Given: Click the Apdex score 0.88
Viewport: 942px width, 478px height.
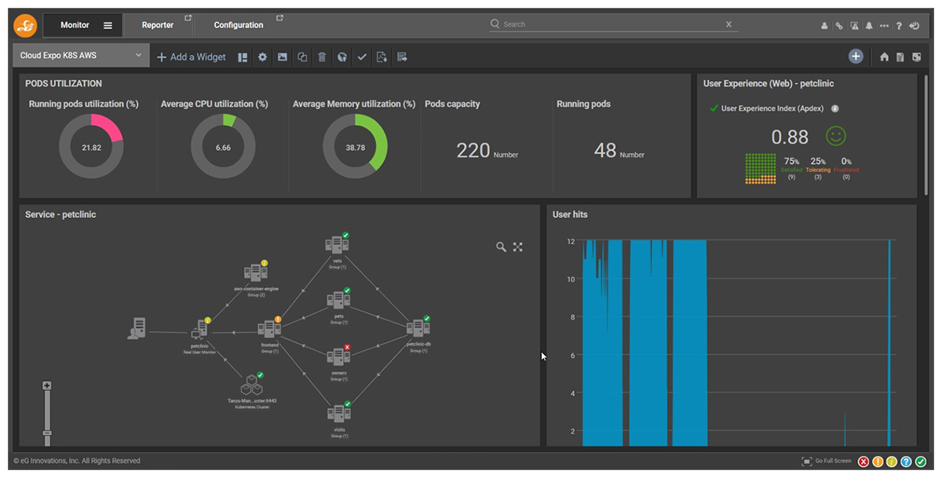Looking at the screenshot, I should (x=790, y=137).
